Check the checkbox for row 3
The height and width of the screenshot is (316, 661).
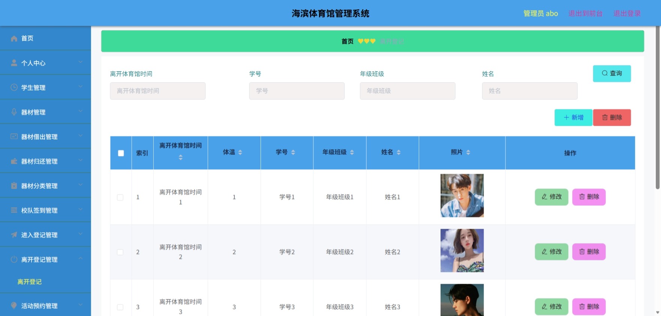pyautogui.click(x=120, y=307)
